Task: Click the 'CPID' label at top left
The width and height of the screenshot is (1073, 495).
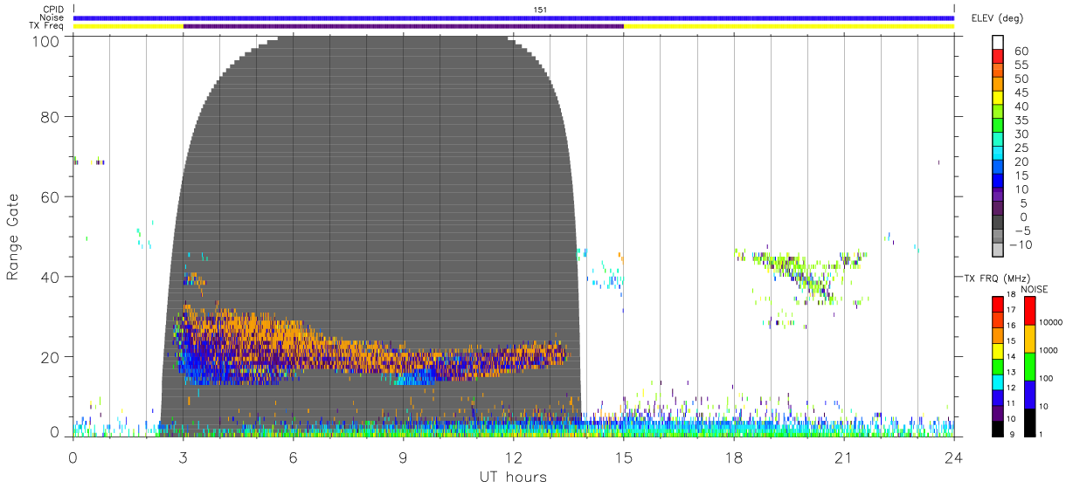Action: pos(54,10)
